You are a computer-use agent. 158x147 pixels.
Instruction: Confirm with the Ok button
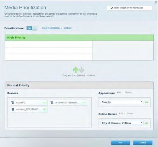point(120,143)
